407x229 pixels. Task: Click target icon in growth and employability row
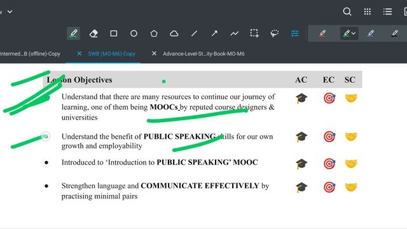click(329, 137)
